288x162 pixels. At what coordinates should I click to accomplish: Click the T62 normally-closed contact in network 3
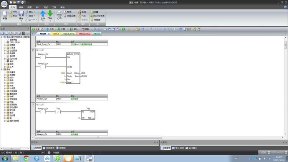[x=58, y=112]
